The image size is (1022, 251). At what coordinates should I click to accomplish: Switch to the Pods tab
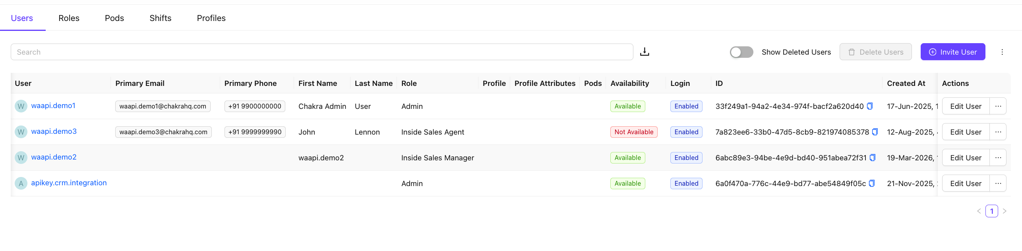tap(114, 18)
